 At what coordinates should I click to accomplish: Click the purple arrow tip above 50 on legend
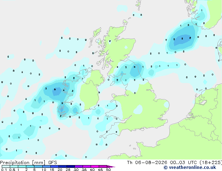pos(111,166)
